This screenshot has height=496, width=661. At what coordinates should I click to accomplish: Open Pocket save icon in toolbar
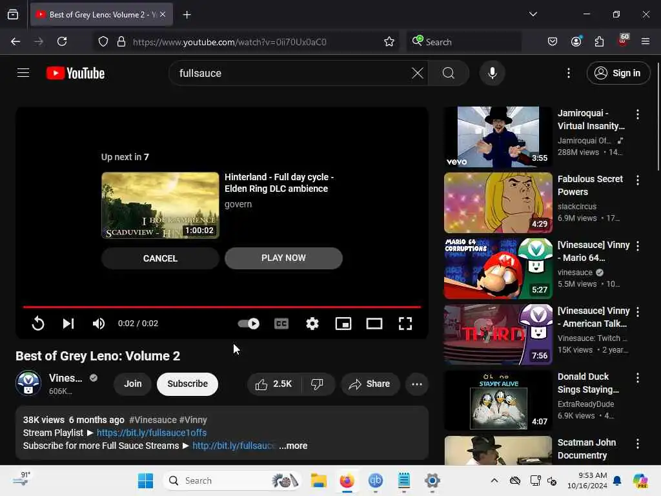coord(553,41)
